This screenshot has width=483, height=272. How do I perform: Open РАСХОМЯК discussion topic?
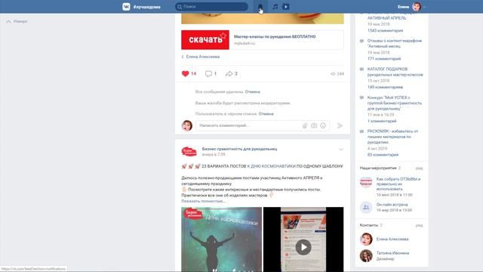click(x=392, y=137)
